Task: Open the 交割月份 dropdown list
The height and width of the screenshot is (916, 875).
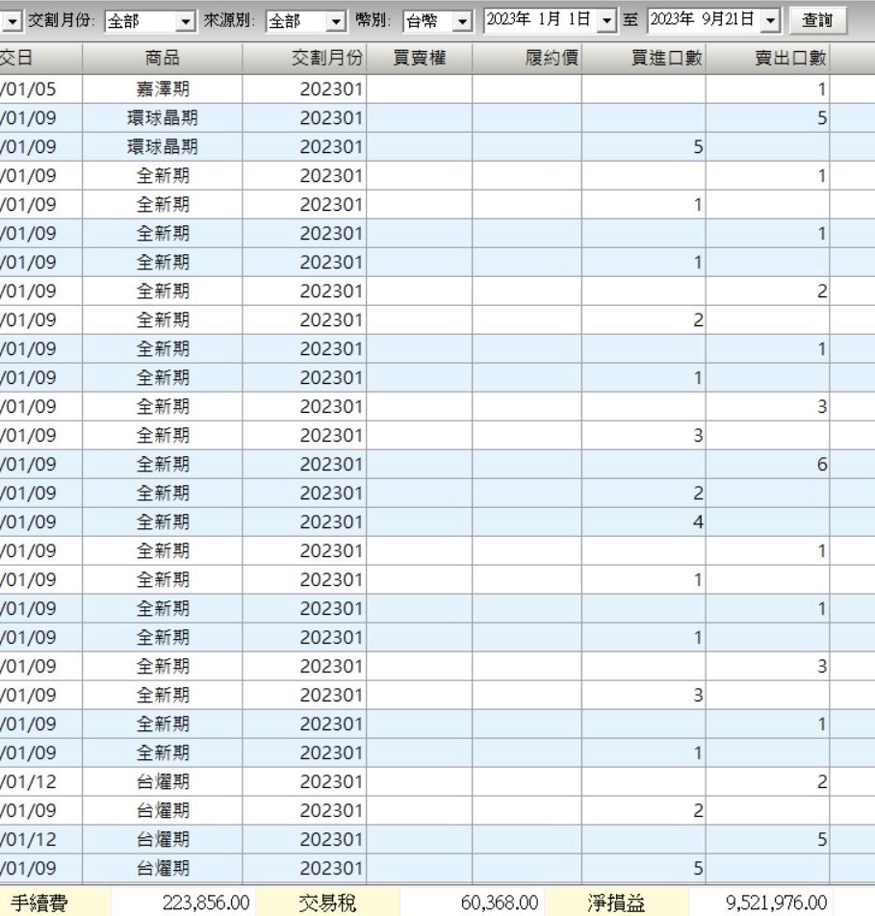Action: (186, 21)
